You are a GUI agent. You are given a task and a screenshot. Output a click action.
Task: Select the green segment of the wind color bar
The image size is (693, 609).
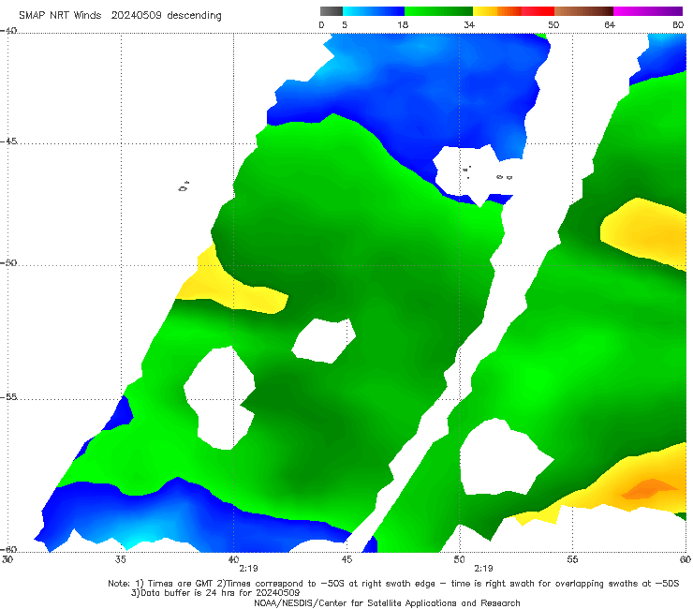438,11
